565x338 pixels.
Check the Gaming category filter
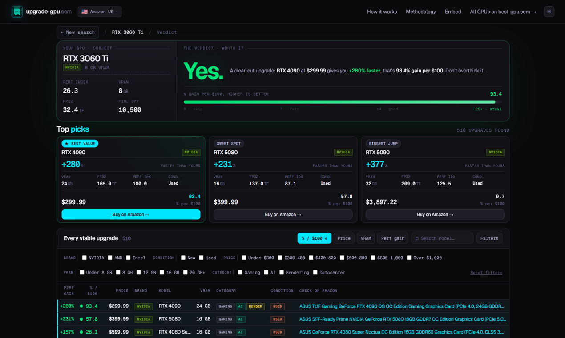coord(240,272)
